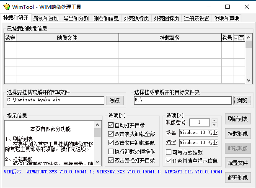256x188 pixels.
Task: Open the 导出和分割 tab
Action: coord(76,18)
